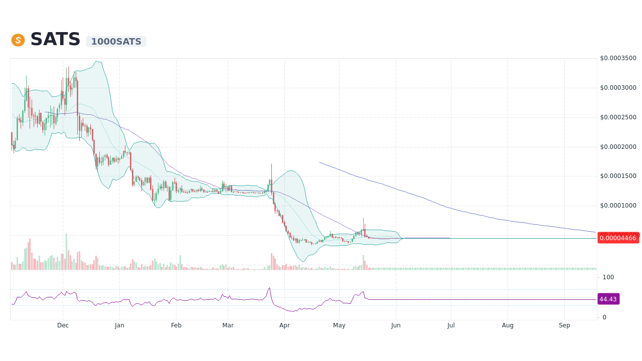Select the red price tag 0.00004466

tap(618, 238)
